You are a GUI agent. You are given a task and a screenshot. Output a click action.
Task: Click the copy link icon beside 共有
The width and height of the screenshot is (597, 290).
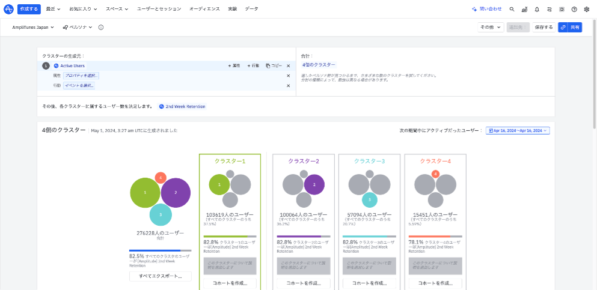click(x=563, y=27)
